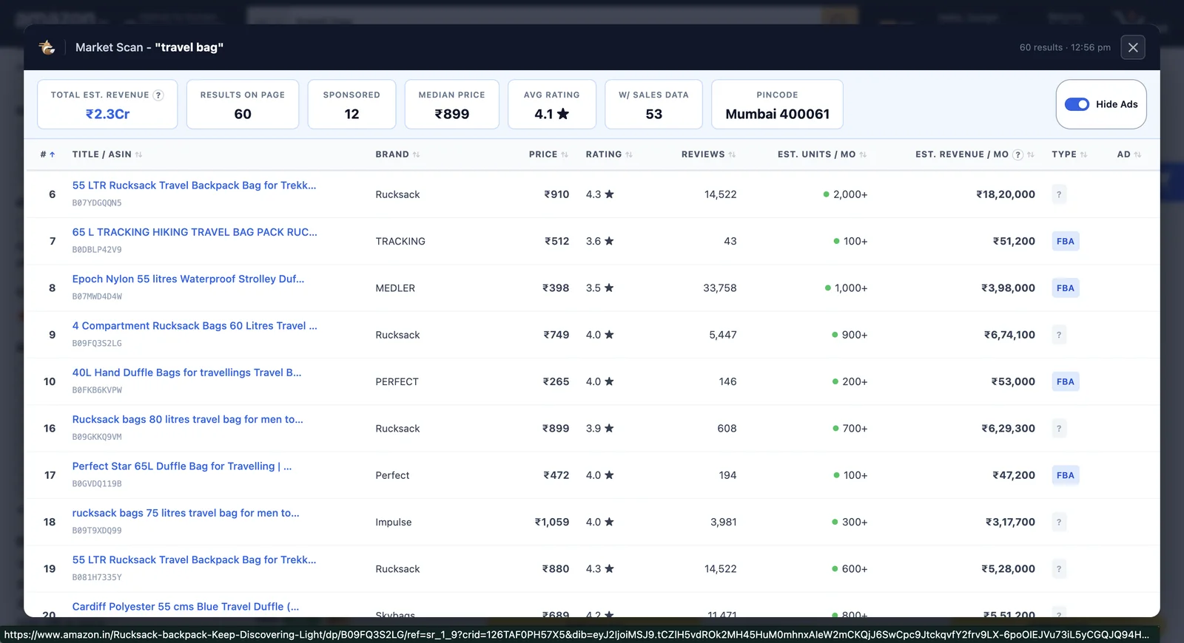Close the Market Scan panel

[1133, 47]
